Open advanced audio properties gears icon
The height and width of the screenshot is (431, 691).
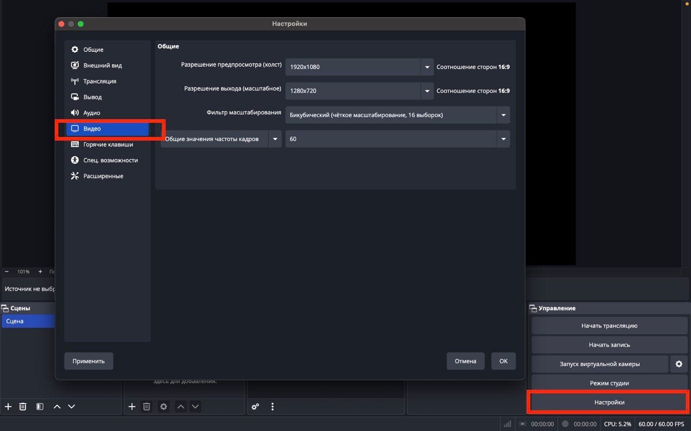(255, 407)
